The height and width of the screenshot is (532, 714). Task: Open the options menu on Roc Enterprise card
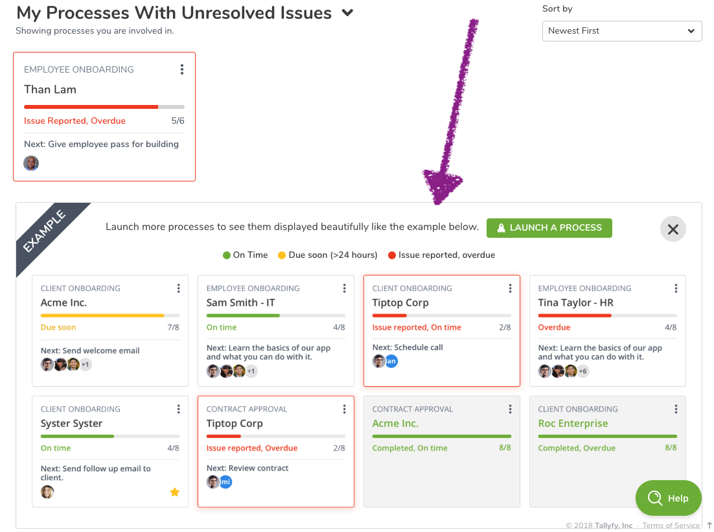tap(676, 409)
